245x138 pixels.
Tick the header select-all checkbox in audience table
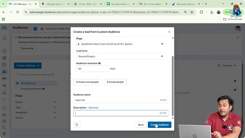pyautogui.click(x=65, y=74)
